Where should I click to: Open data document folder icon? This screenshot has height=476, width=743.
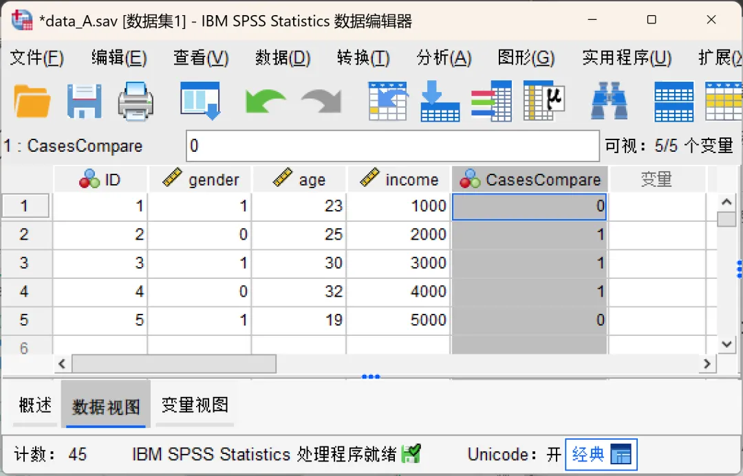[32, 101]
